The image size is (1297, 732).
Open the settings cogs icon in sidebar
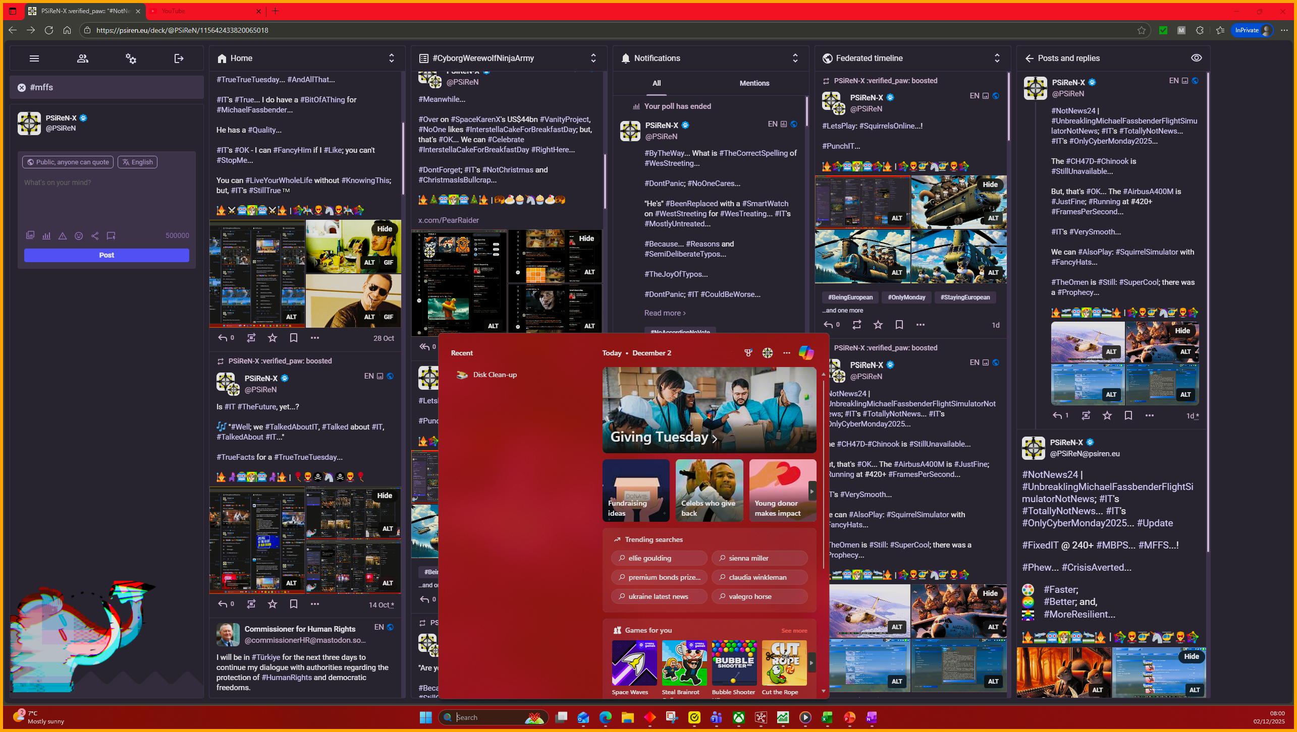[x=131, y=58]
